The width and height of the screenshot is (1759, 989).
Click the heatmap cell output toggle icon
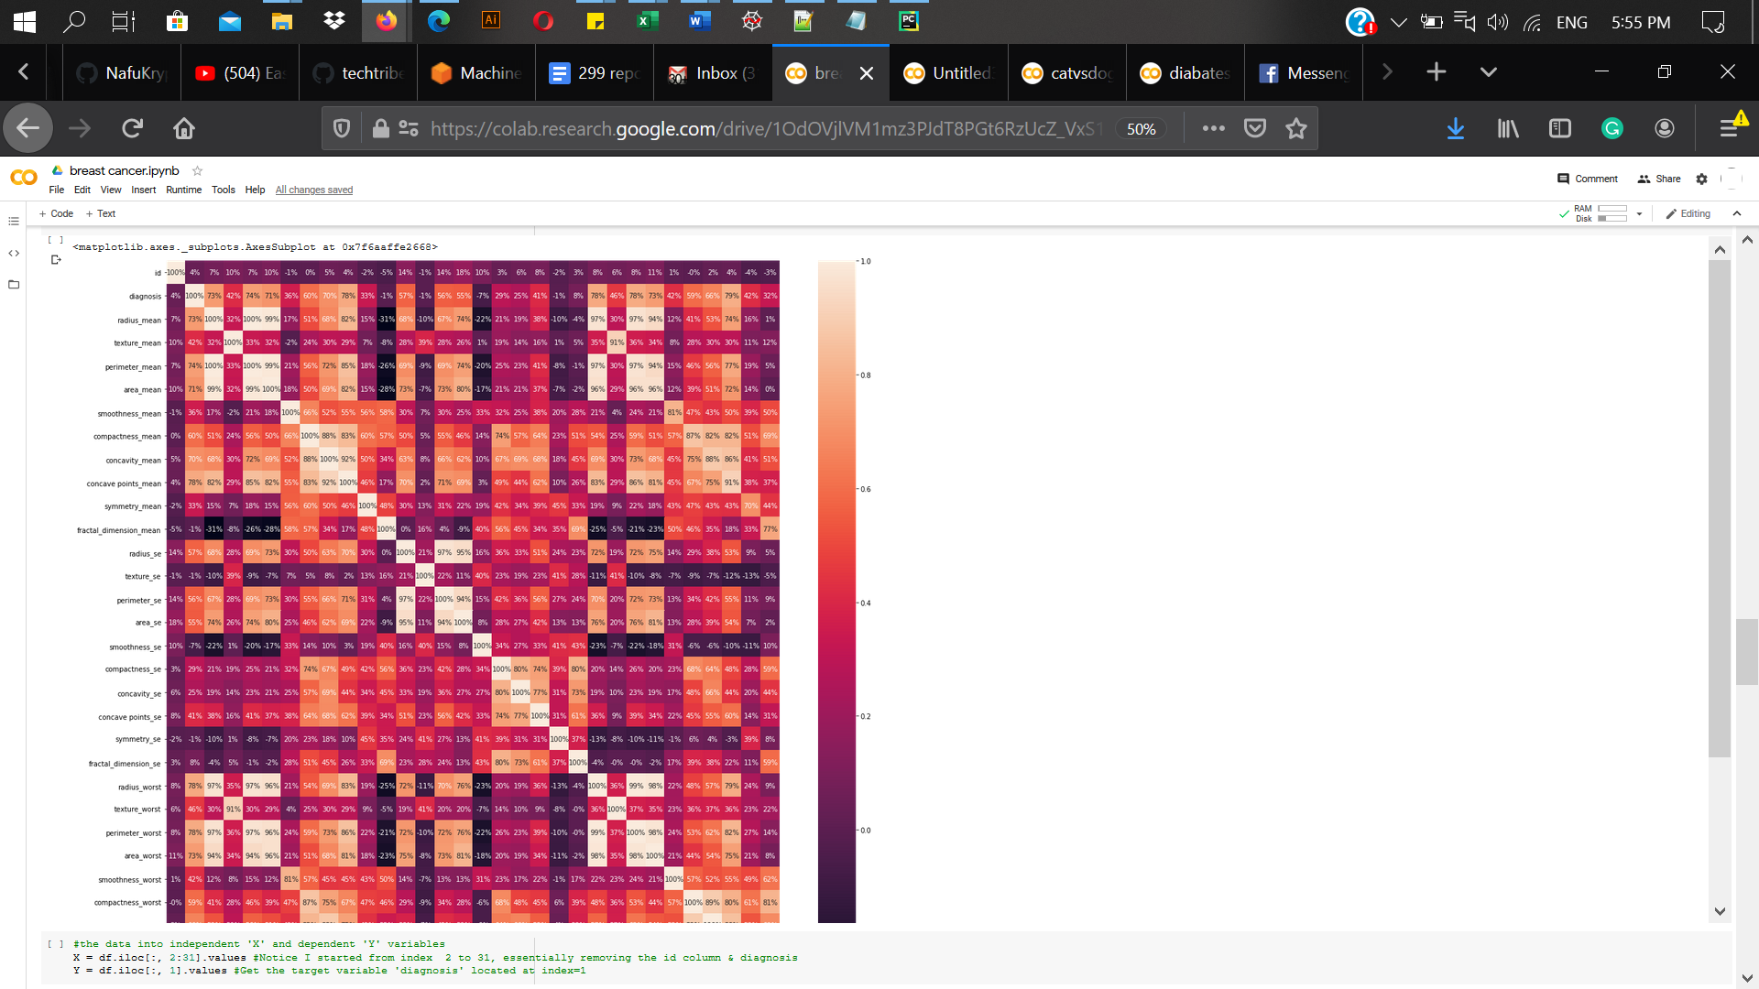pyautogui.click(x=56, y=260)
